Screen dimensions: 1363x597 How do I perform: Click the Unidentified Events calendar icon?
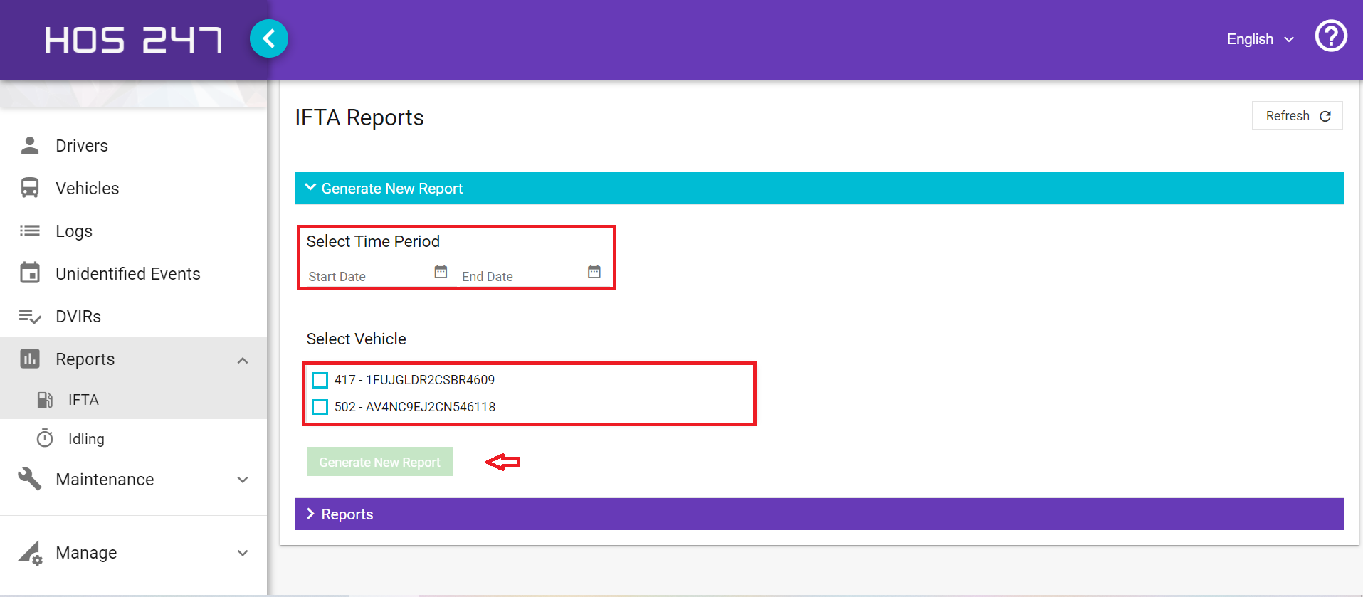click(30, 273)
